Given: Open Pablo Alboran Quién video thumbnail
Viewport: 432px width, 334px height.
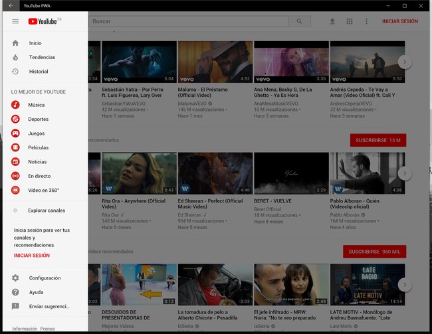Looking at the screenshot, I should pyautogui.click(x=368, y=173).
